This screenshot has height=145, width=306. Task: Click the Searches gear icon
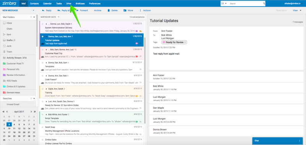[31, 99]
